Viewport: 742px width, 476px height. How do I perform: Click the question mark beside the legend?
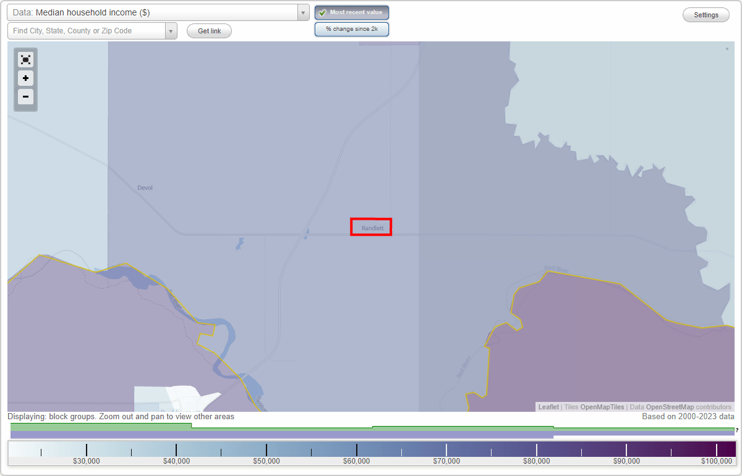[736, 430]
